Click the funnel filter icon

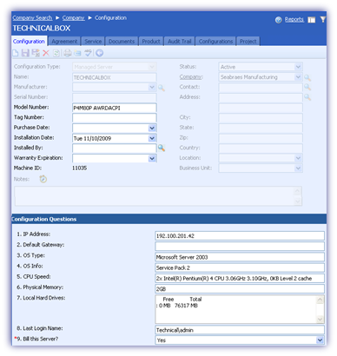coord(323,19)
